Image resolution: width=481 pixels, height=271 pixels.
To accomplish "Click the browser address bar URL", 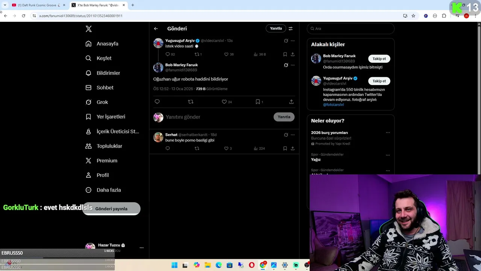I will tap(81, 16).
